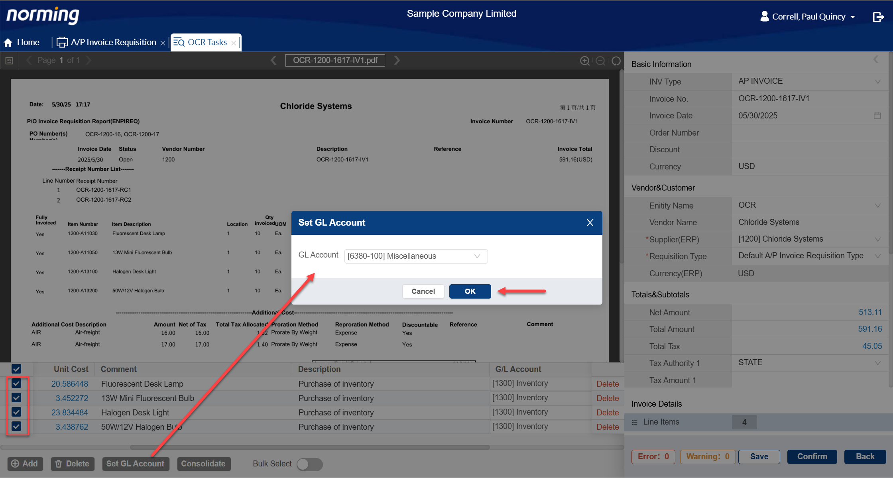
Task: Click the G/L Account column header
Action: (x=518, y=369)
